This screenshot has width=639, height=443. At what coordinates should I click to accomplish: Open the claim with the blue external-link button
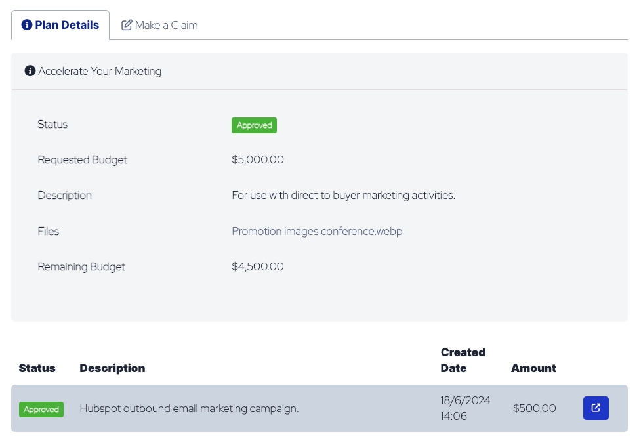point(596,408)
